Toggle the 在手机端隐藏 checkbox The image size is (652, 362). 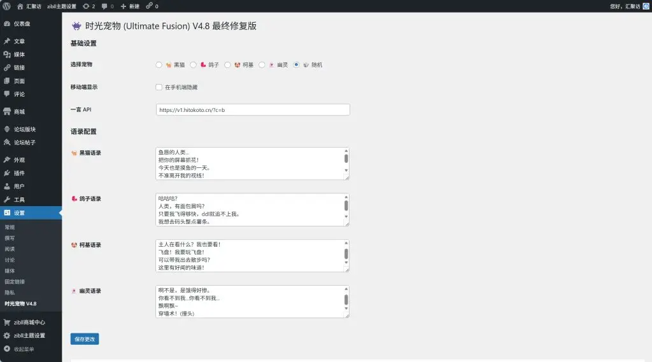click(159, 87)
